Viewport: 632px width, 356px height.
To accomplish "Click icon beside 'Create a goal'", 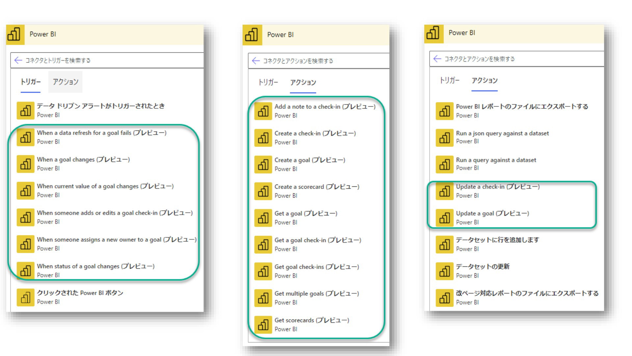I will 263,164.
